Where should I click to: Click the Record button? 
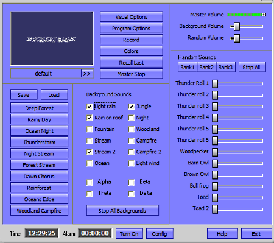[132, 40]
